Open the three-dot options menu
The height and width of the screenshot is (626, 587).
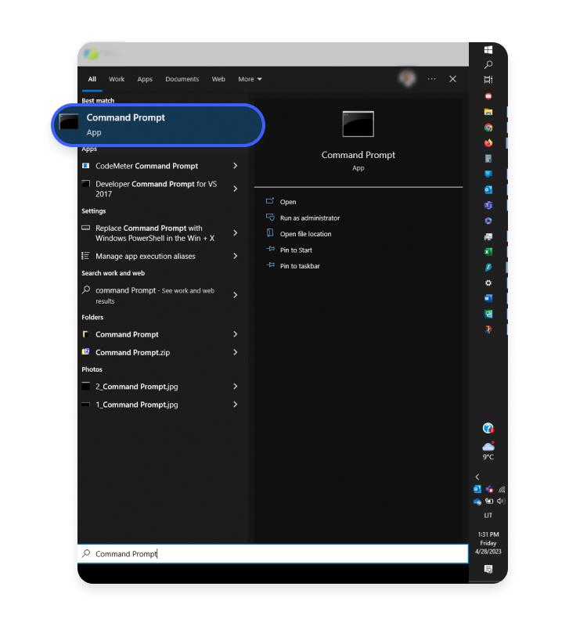(432, 79)
